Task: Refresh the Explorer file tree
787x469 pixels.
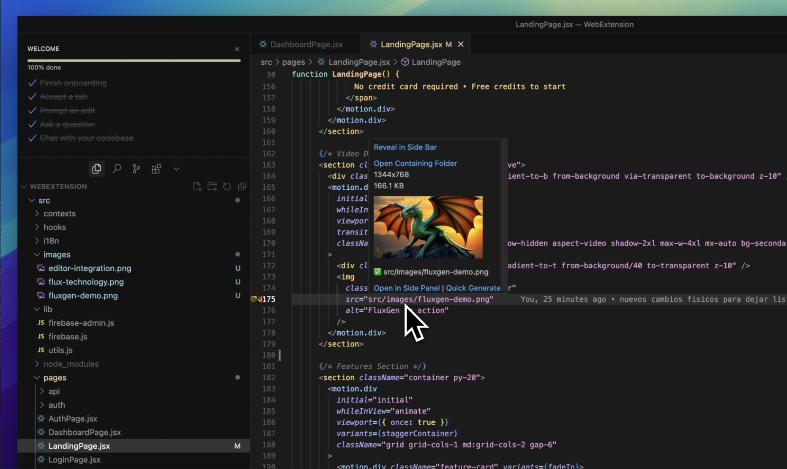Action: coord(227,186)
